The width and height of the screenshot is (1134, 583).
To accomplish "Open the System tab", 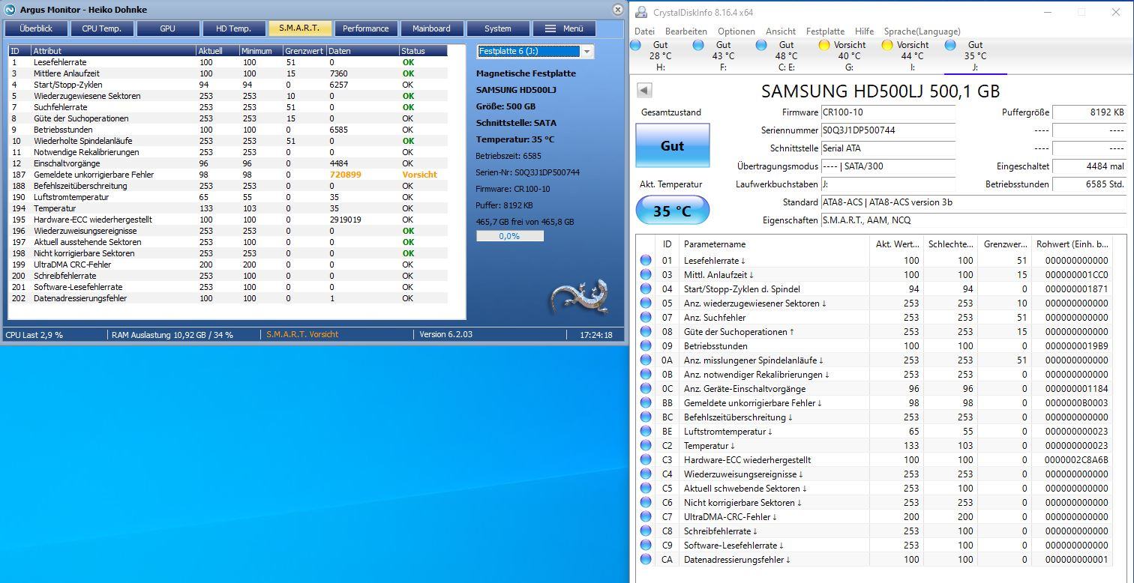I will 498,28.
